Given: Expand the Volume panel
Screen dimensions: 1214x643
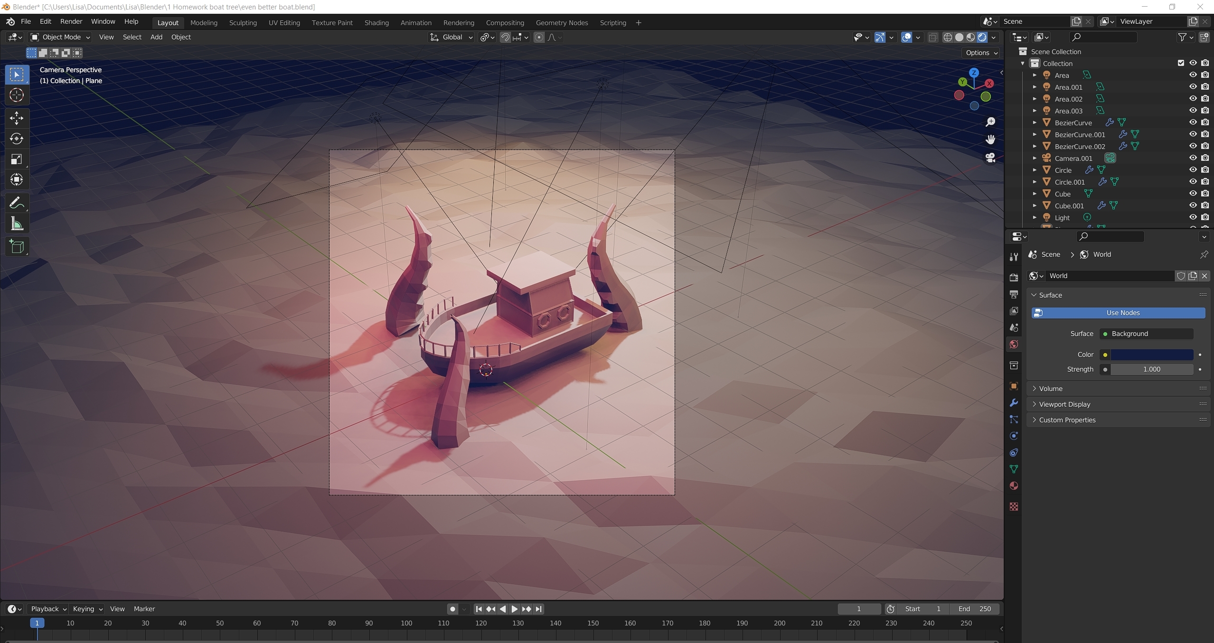Looking at the screenshot, I should [1050, 388].
